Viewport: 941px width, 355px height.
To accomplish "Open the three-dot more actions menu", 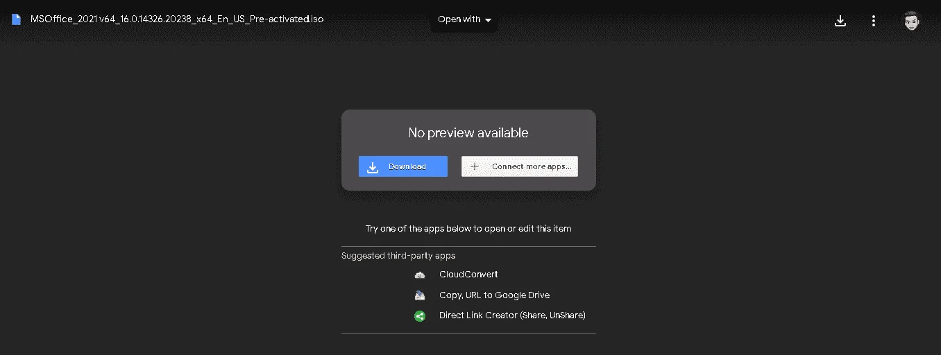I will 874,21.
